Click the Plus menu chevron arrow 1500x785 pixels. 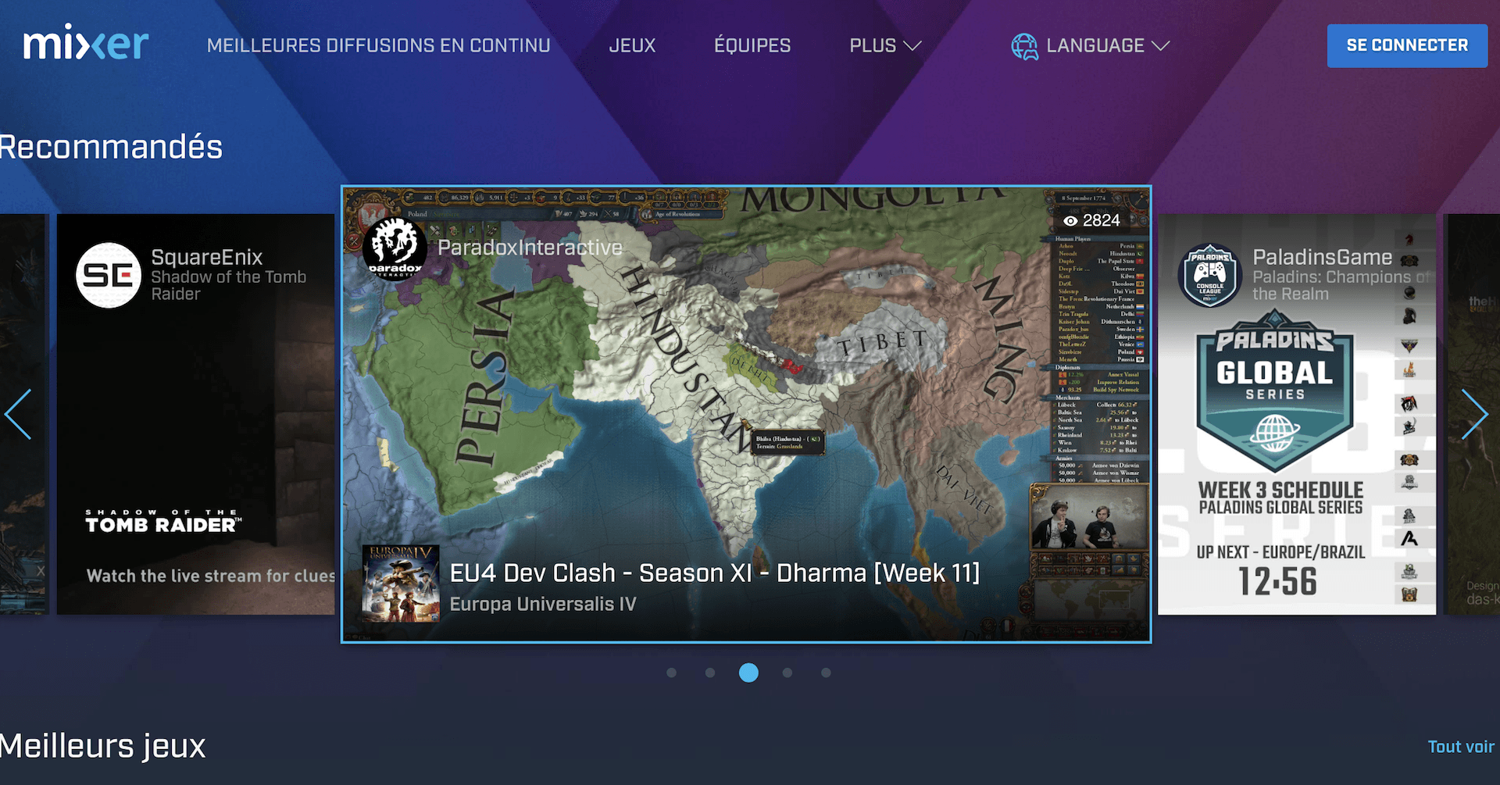tap(912, 46)
